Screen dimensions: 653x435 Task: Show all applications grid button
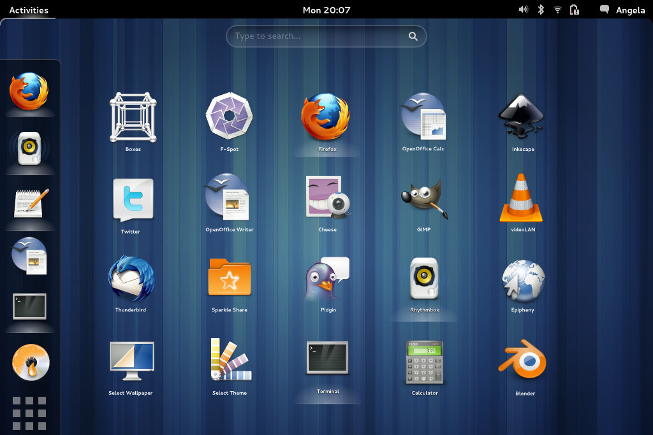[x=29, y=413]
